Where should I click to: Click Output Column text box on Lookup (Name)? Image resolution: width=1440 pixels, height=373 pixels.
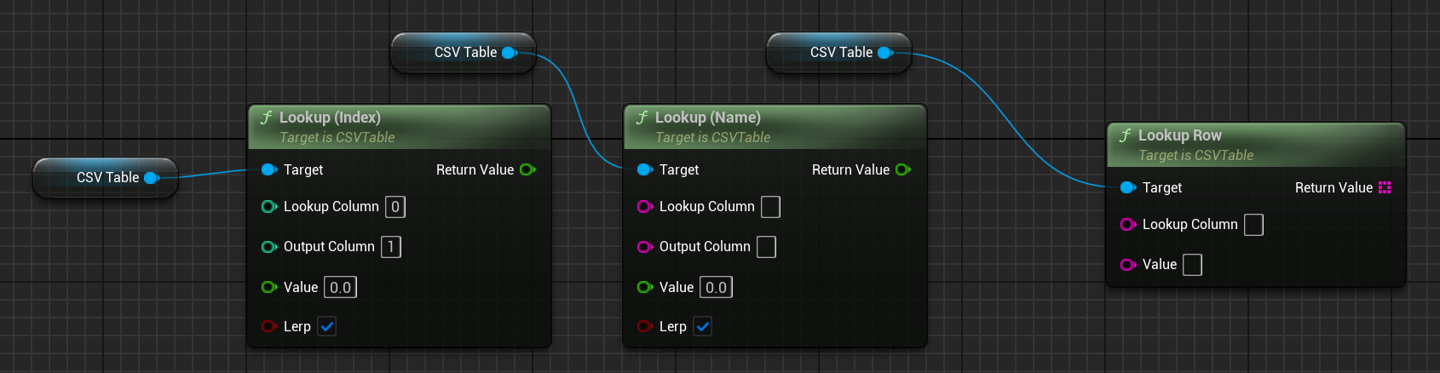coord(766,247)
